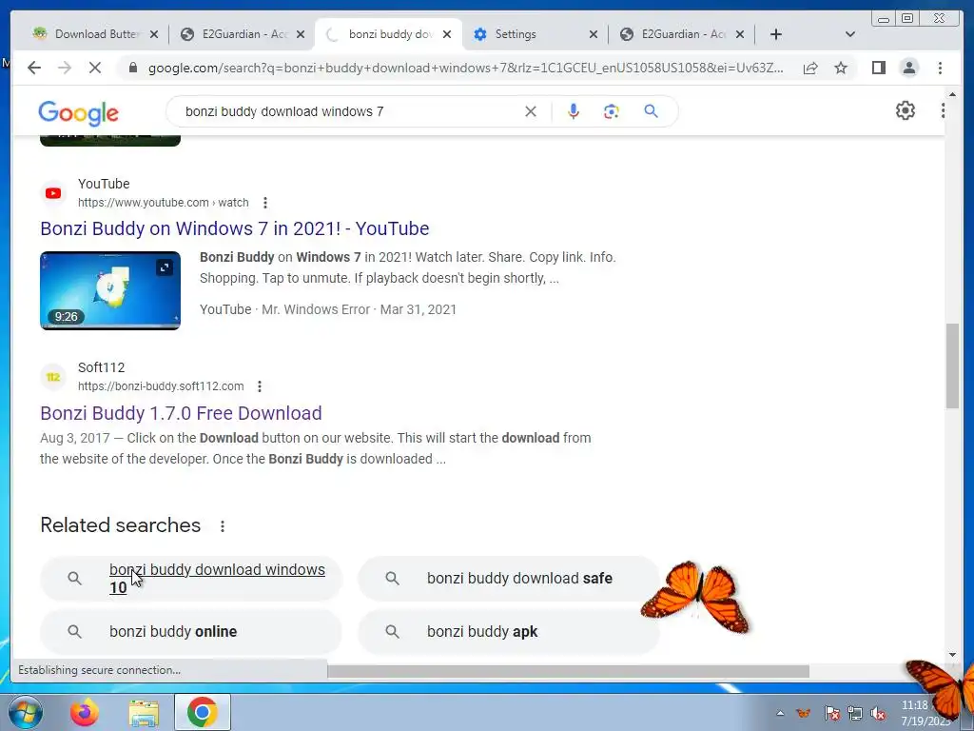Open the network tray icon
Viewport: 974px width, 731px height.
coord(855,713)
